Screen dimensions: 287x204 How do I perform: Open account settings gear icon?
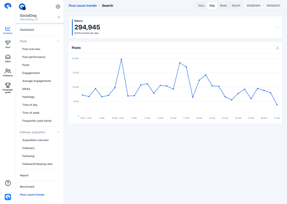click(x=58, y=6)
